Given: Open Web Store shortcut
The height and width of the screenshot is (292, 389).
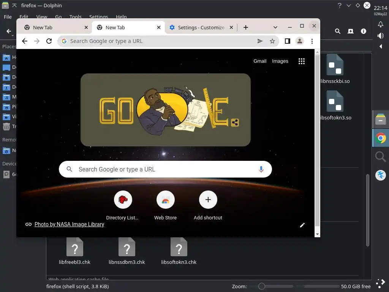Looking at the screenshot, I should (x=166, y=200).
